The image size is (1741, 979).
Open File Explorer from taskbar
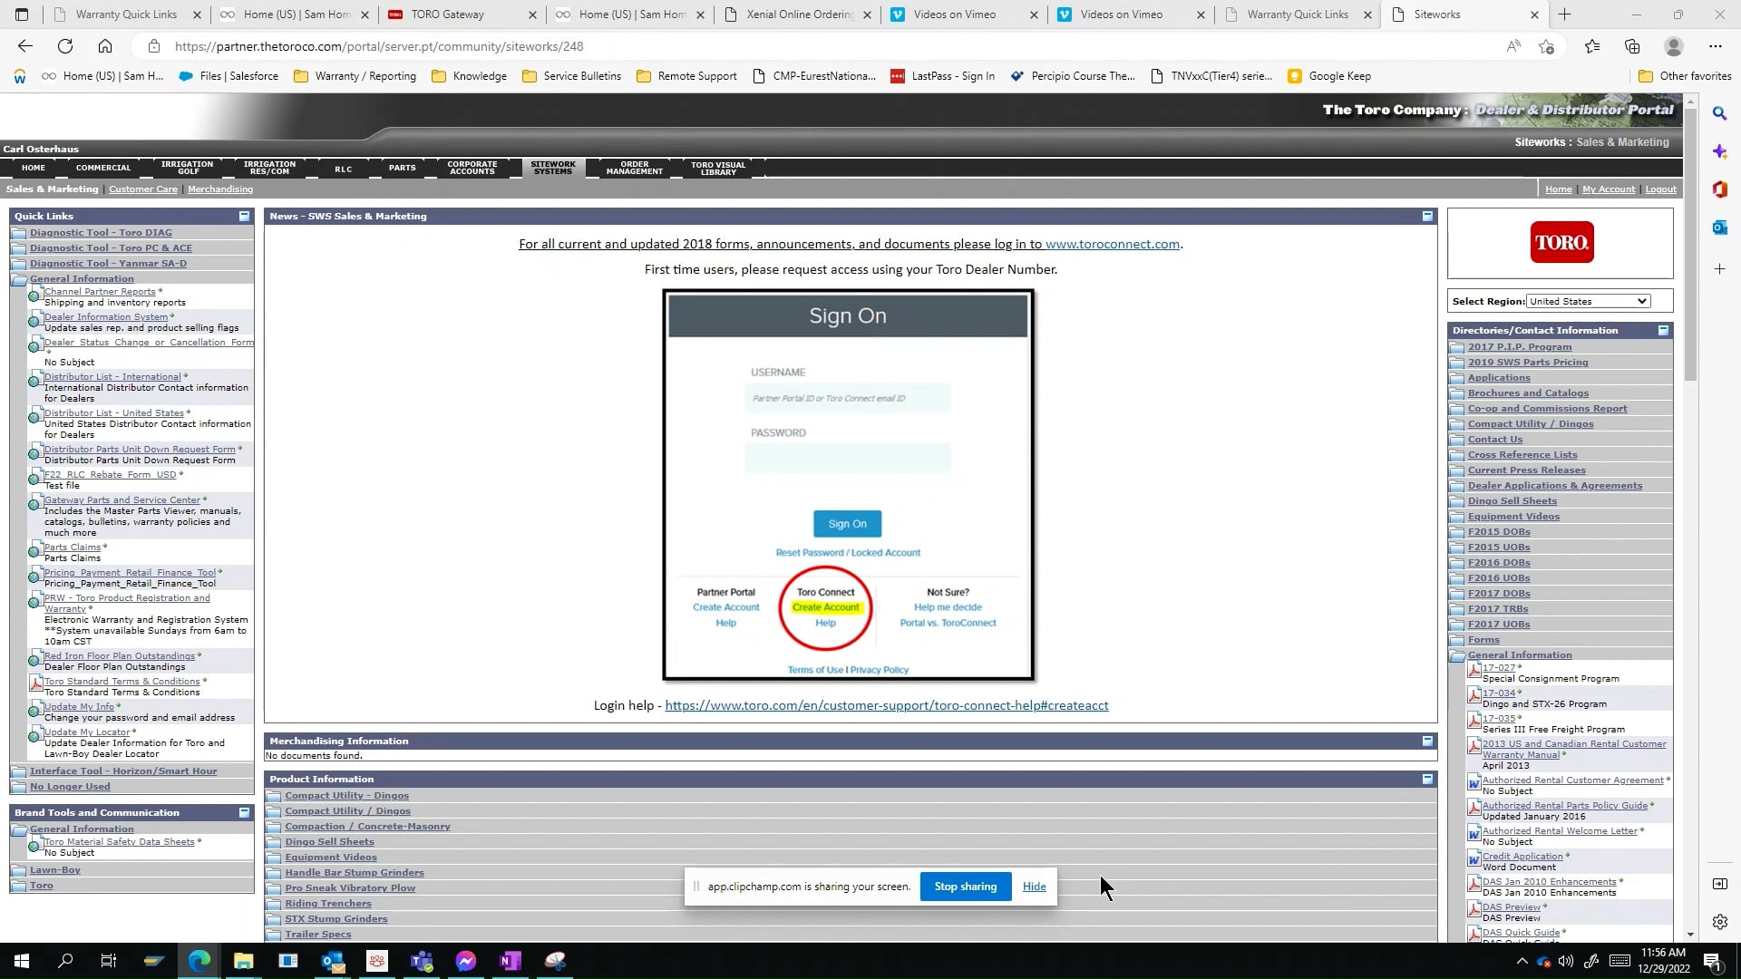pyautogui.click(x=243, y=961)
